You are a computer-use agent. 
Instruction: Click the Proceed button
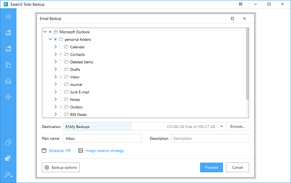point(211,167)
